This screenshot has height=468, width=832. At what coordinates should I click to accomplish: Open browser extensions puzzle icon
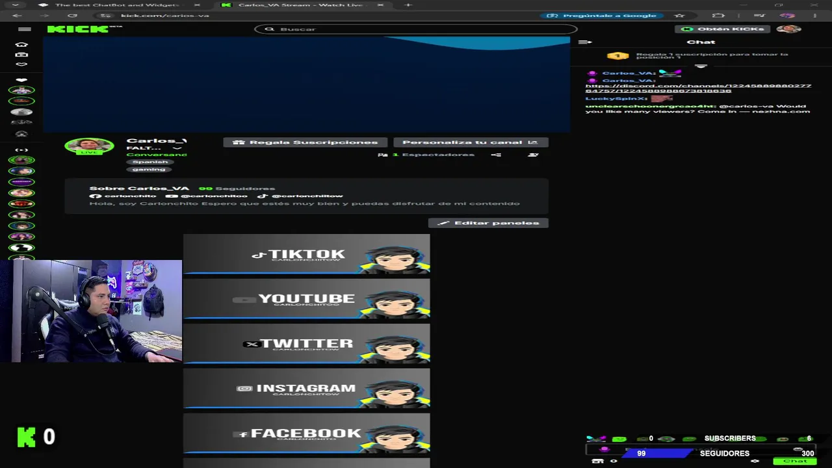[718, 15]
